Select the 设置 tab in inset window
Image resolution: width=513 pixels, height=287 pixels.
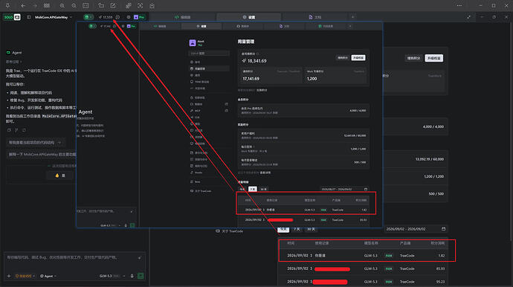click(201, 26)
